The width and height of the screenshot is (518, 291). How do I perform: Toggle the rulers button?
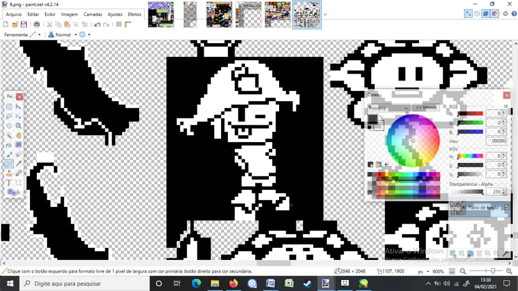pyautogui.click(x=128, y=24)
